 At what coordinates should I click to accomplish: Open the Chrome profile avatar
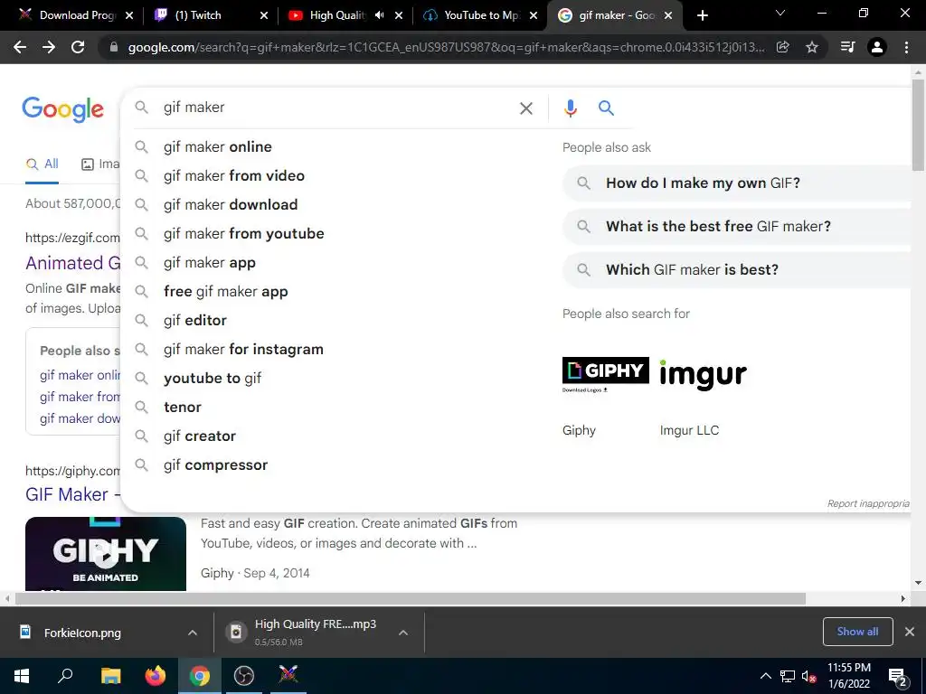click(877, 47)
